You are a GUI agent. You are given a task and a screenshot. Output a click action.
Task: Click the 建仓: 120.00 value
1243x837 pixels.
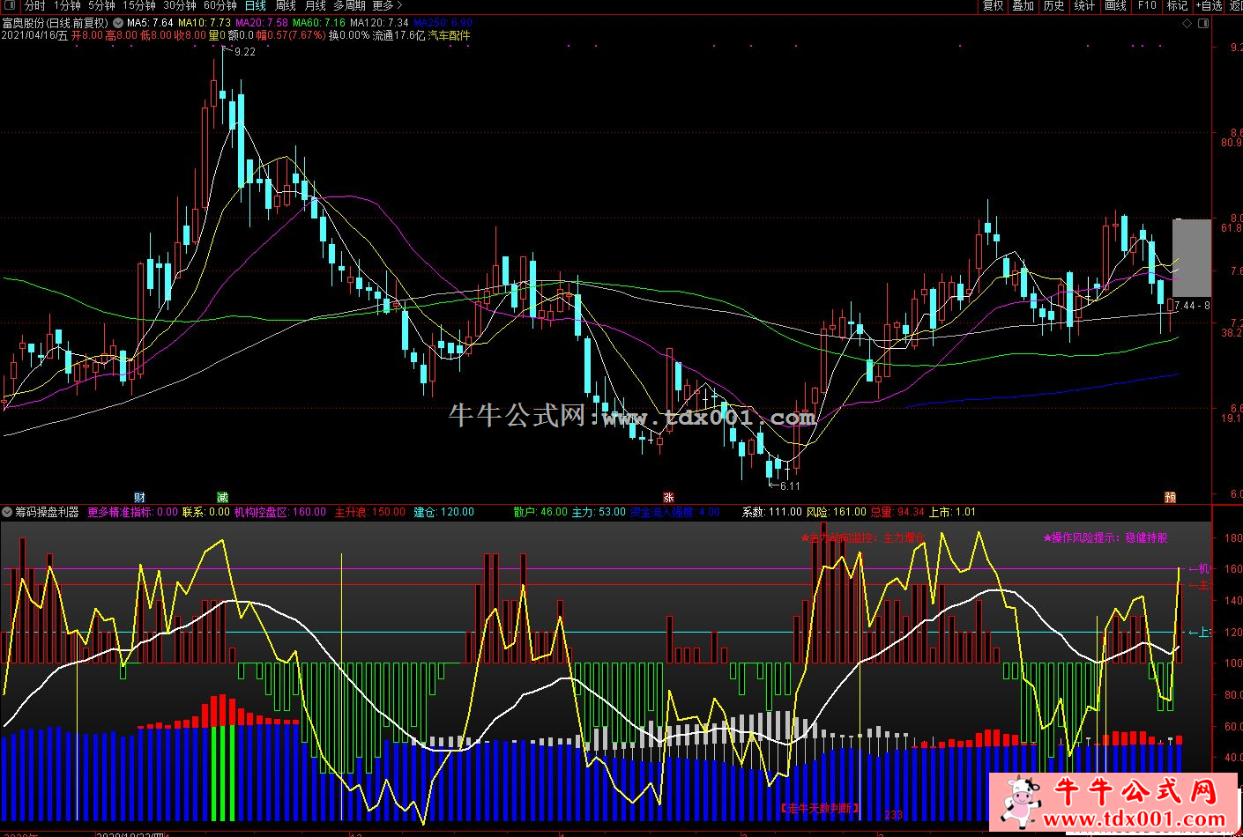pos(443,512)
